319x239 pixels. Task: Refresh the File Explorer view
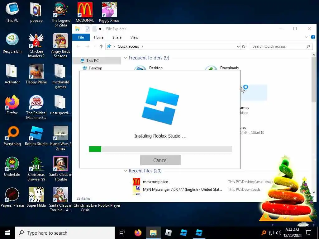click(244, 47)
